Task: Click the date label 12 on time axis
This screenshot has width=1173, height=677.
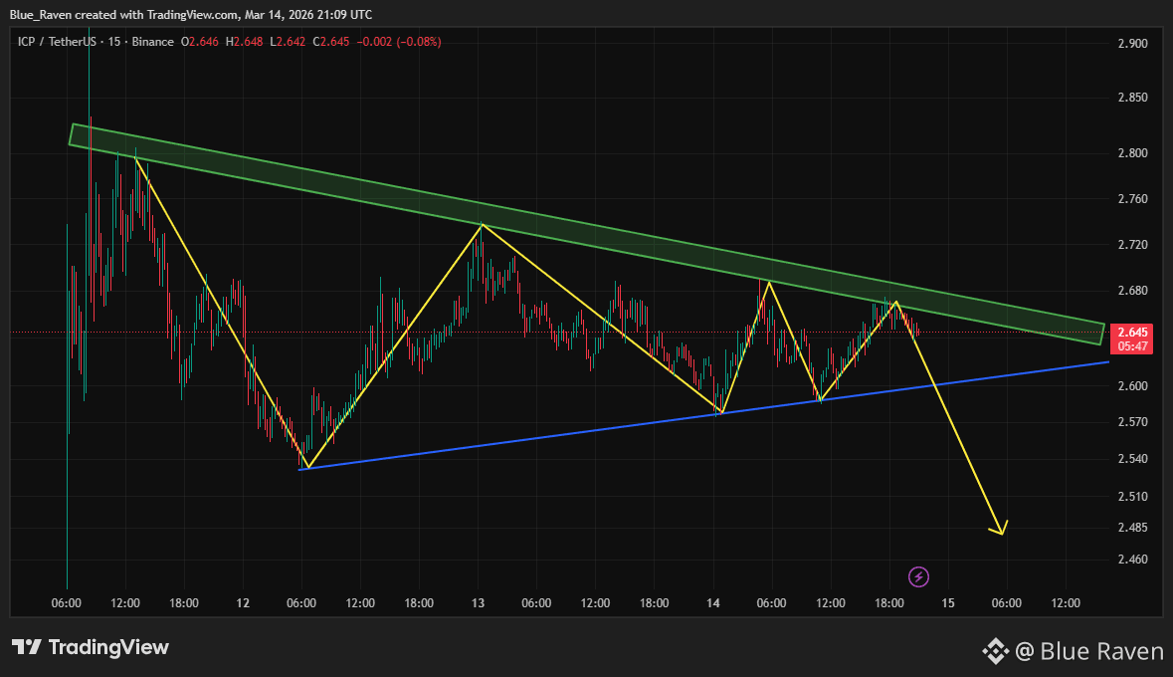Action: click(243, 603)
